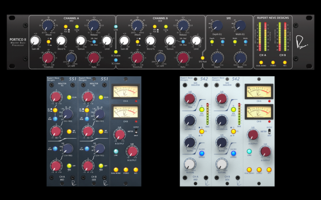The height and width of the screenshot is (200, 321).
Task: Enable the SC Enable button on Portico II
Action: pos(115,52)
